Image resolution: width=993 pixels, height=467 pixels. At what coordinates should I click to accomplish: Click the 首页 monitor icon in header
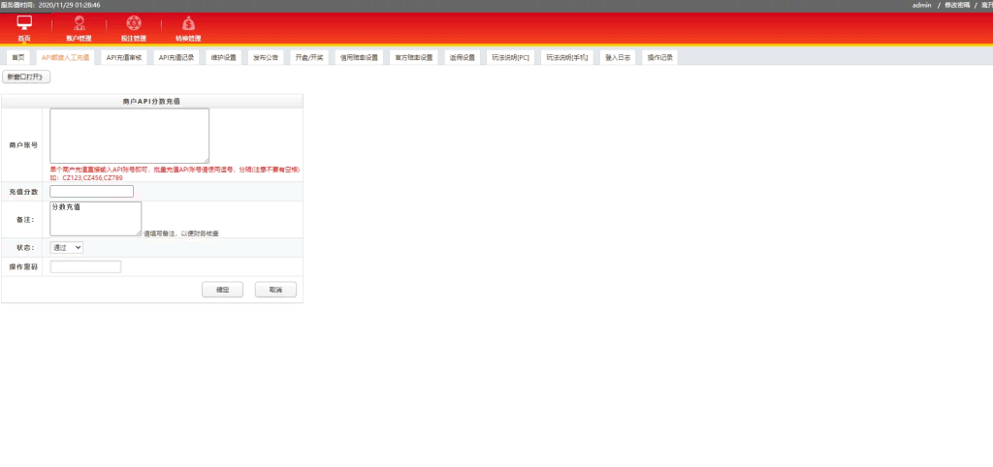pos(24,23)
